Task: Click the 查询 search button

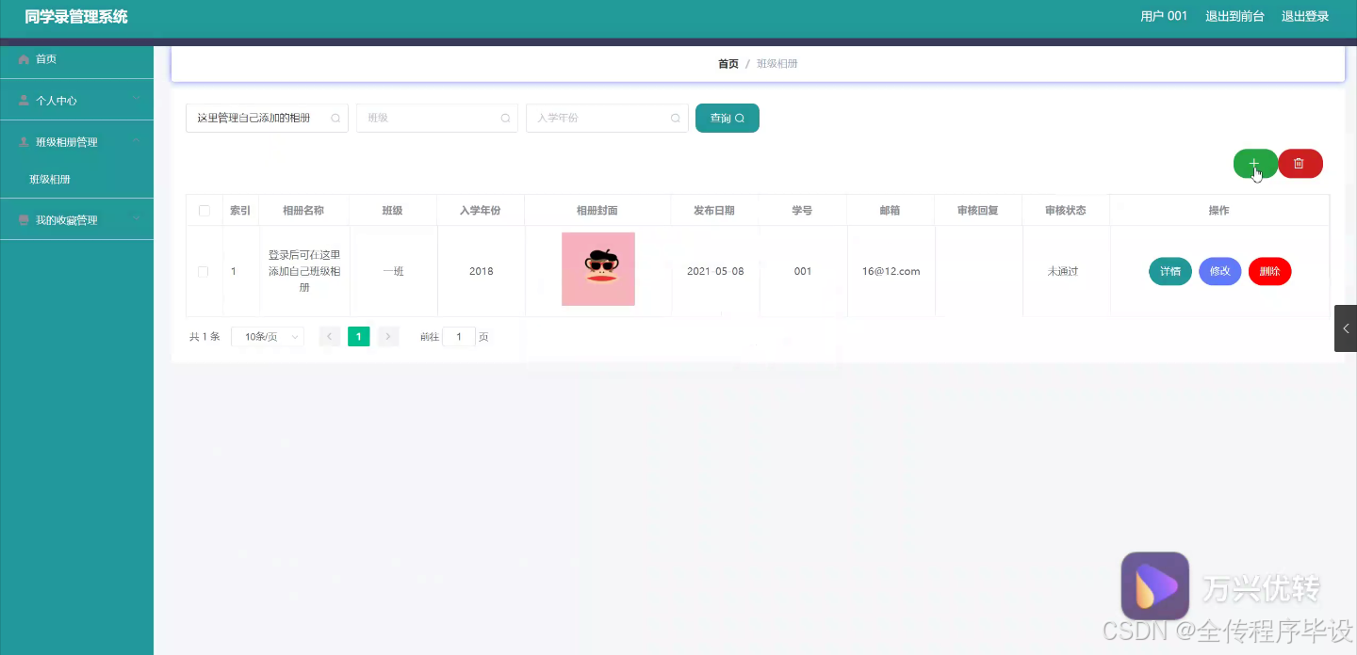Action: (727, 118)
